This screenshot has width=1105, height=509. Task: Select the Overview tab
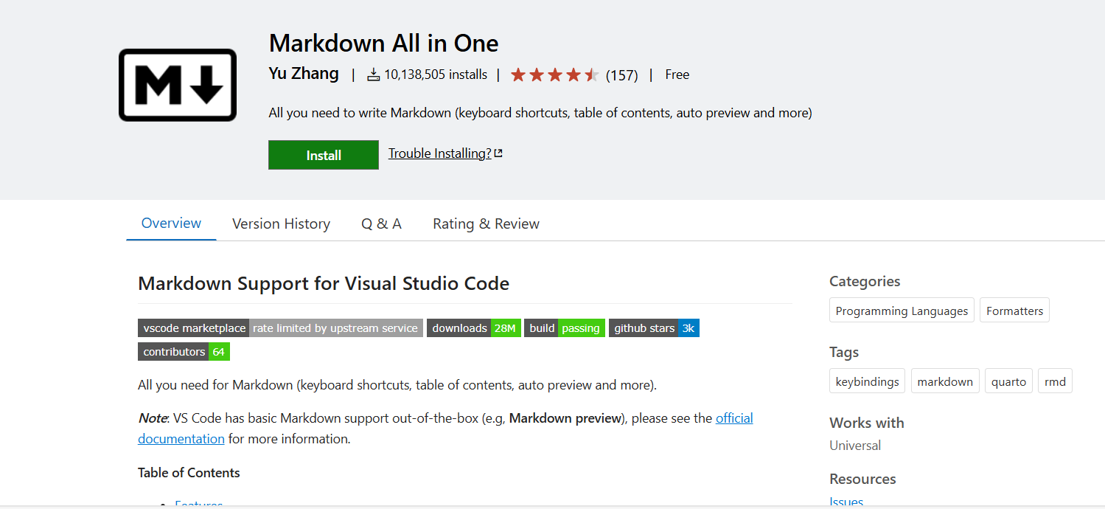(x=171, y=224)
